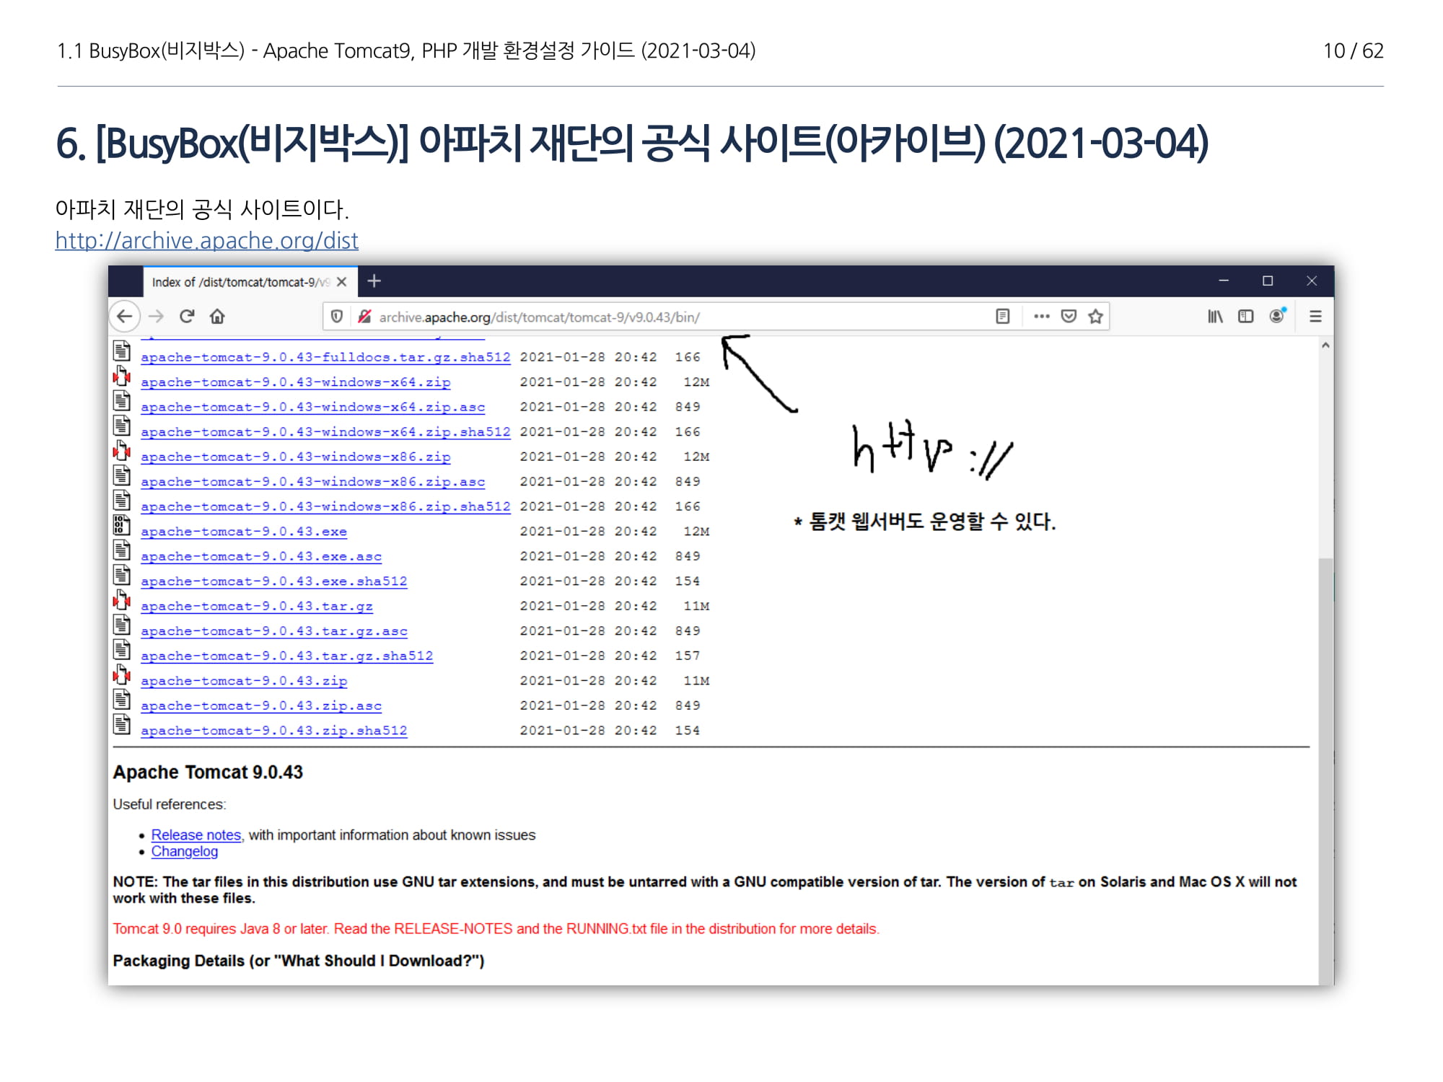Click the reload page icon
1443x1082 pixels.
click(187, 317)
